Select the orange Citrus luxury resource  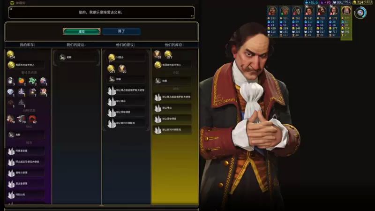(x=21, y=81)
